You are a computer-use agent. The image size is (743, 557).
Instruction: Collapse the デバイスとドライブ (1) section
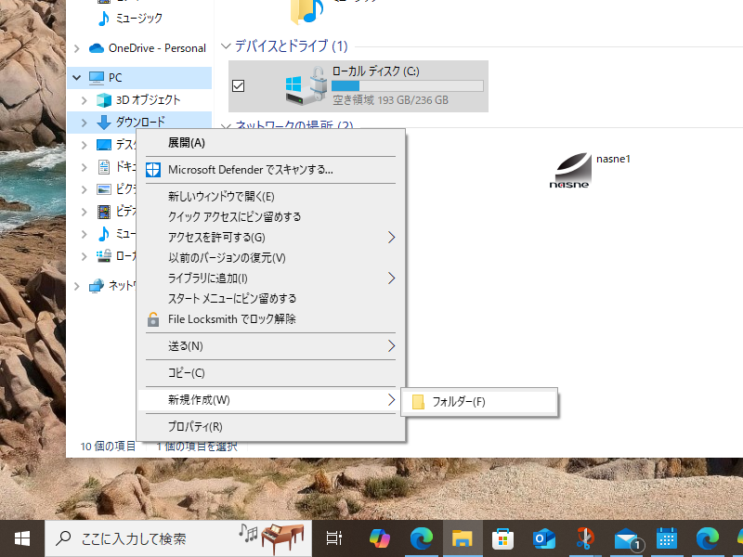click(226, 45)
